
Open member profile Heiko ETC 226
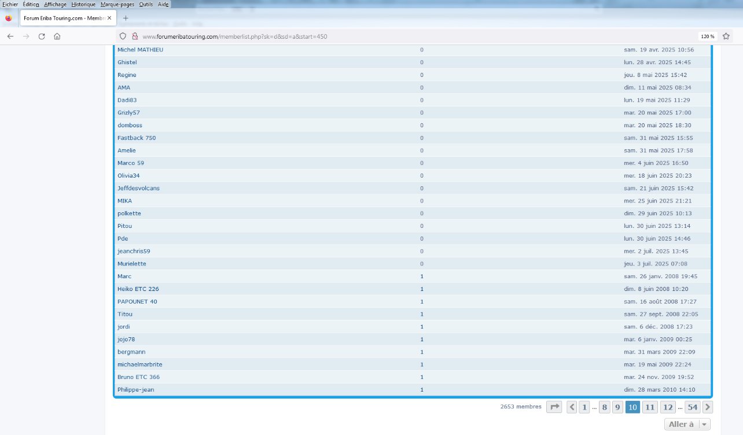(x=138, y=289)
